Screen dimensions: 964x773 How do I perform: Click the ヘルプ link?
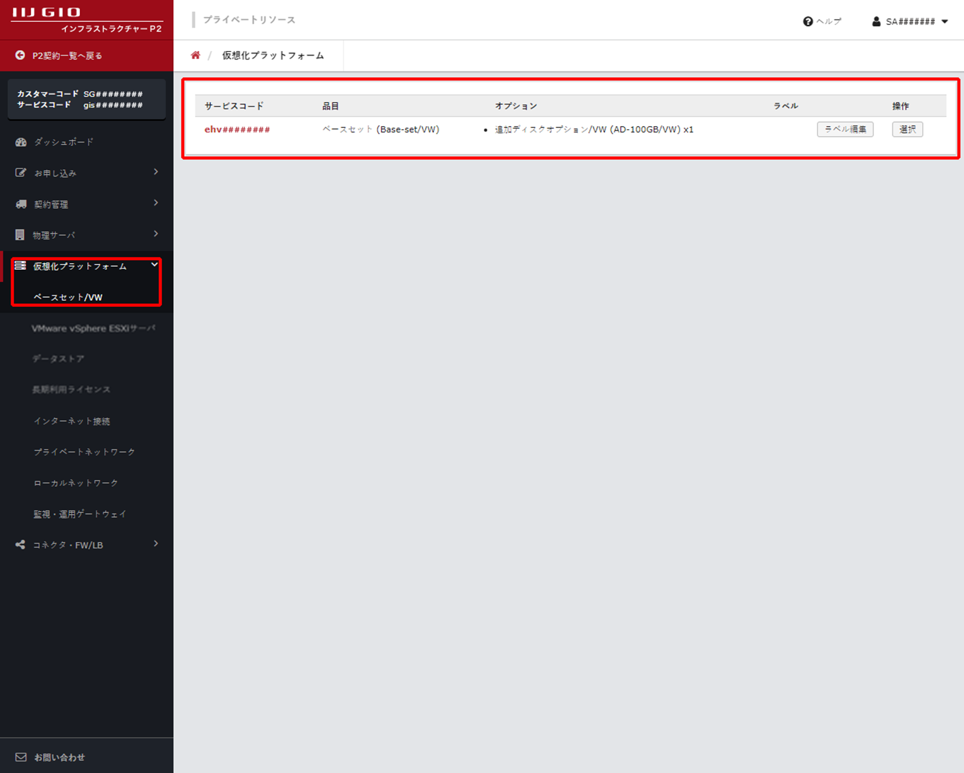pyautogui.click(x=829, y=21)
